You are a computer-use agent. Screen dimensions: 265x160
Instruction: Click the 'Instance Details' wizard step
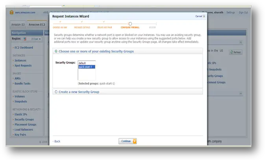[x=82, y=27]
